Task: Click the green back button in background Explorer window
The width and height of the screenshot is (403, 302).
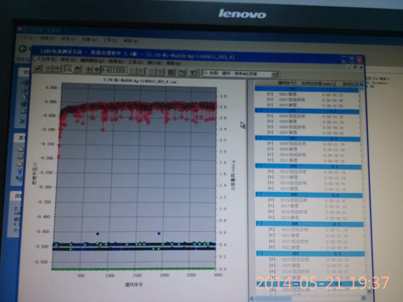Action: coord(23,48)
